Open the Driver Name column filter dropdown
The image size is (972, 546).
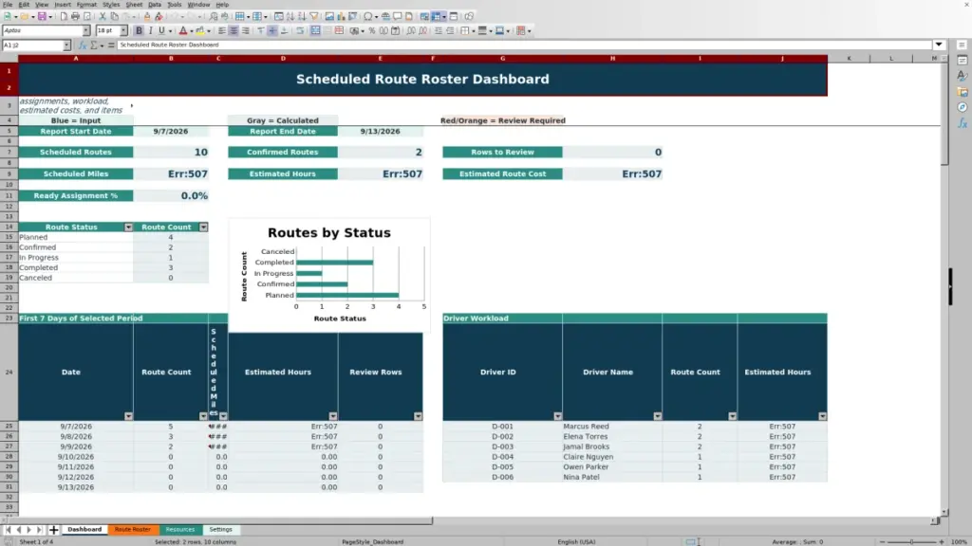pyautogui.click(x=657, y=416)
